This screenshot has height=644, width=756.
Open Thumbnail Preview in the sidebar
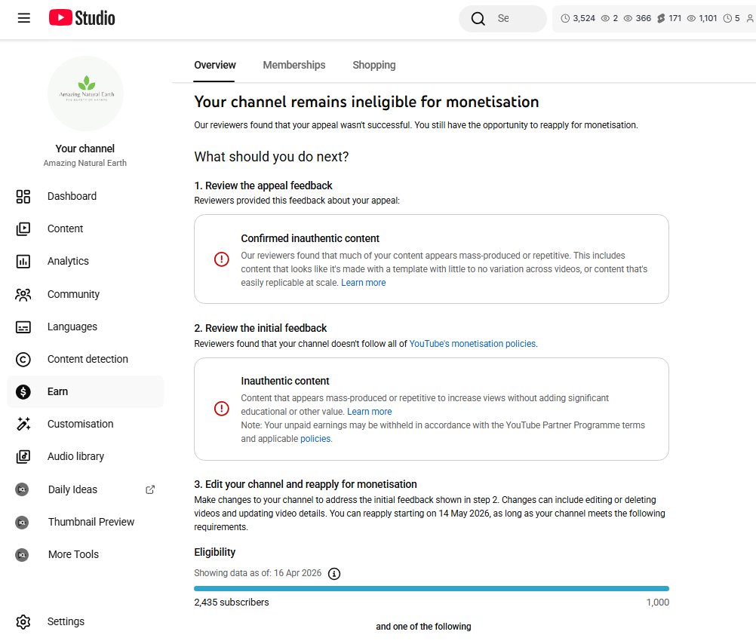85,522
